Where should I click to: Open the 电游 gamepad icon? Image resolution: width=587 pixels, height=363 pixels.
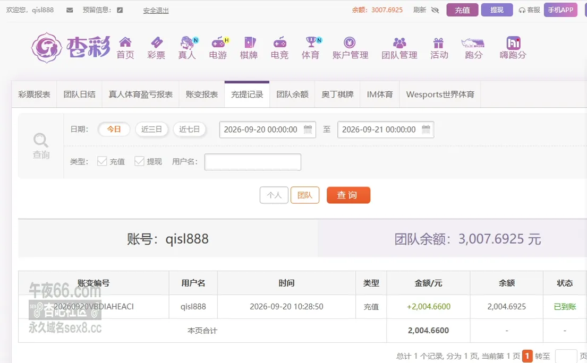pos(219,42)
